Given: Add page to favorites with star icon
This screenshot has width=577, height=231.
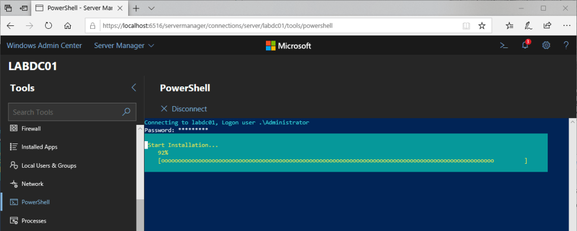Looking at the screenshot, I should coord(482,25).
